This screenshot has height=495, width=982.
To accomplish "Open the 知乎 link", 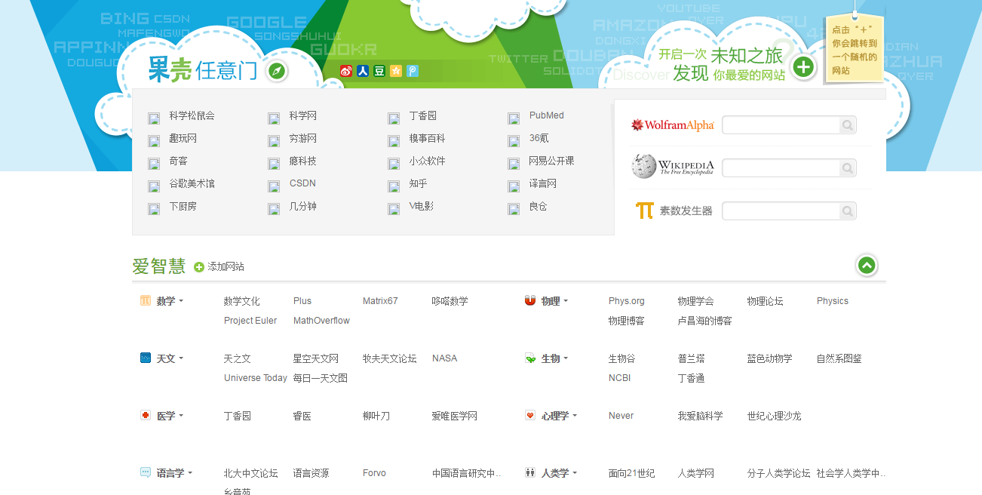I will pyautogui.click(x=419, y=183).
